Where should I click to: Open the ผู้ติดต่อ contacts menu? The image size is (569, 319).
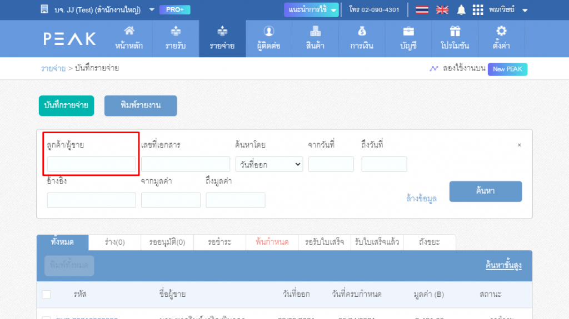pos(268,38)
